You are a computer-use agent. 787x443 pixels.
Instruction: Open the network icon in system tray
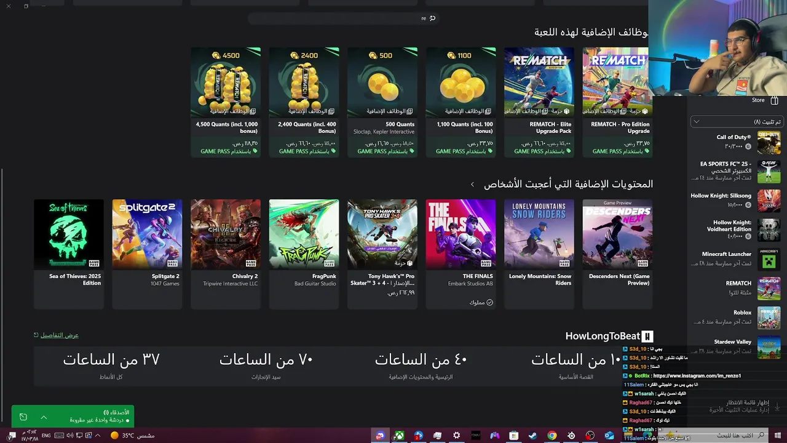click(79, 436)
